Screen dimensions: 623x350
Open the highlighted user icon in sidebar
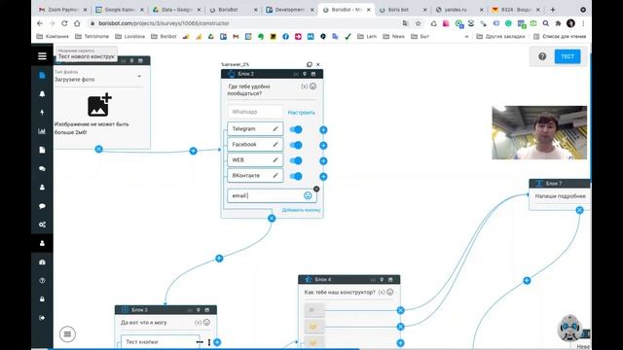click(42, 243)
